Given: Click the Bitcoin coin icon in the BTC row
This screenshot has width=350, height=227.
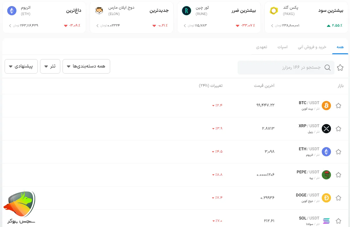Looking at the screenshot, I should (326, 106).
